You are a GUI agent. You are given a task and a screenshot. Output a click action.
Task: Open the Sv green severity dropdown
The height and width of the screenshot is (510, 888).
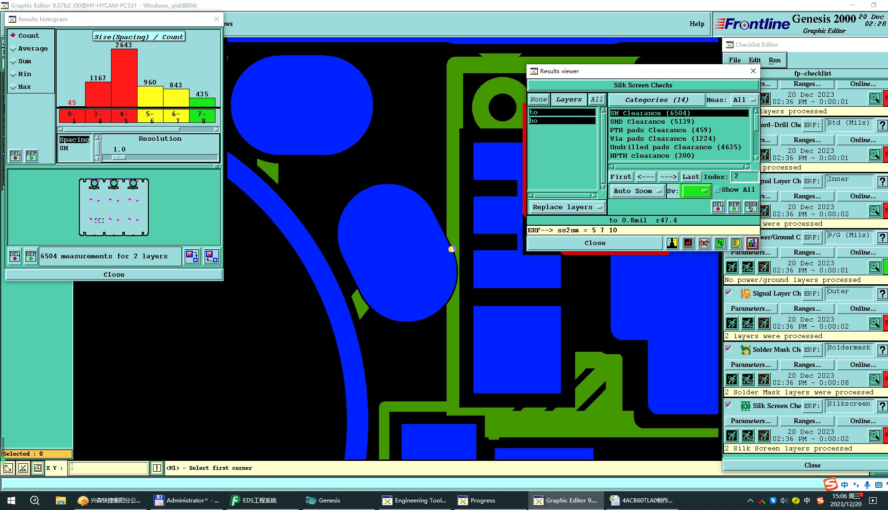(696, 191)
